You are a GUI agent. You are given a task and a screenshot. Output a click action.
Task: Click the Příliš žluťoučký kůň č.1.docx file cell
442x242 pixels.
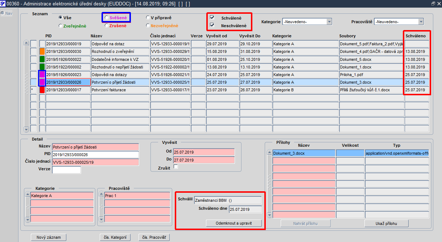[372, 89]
